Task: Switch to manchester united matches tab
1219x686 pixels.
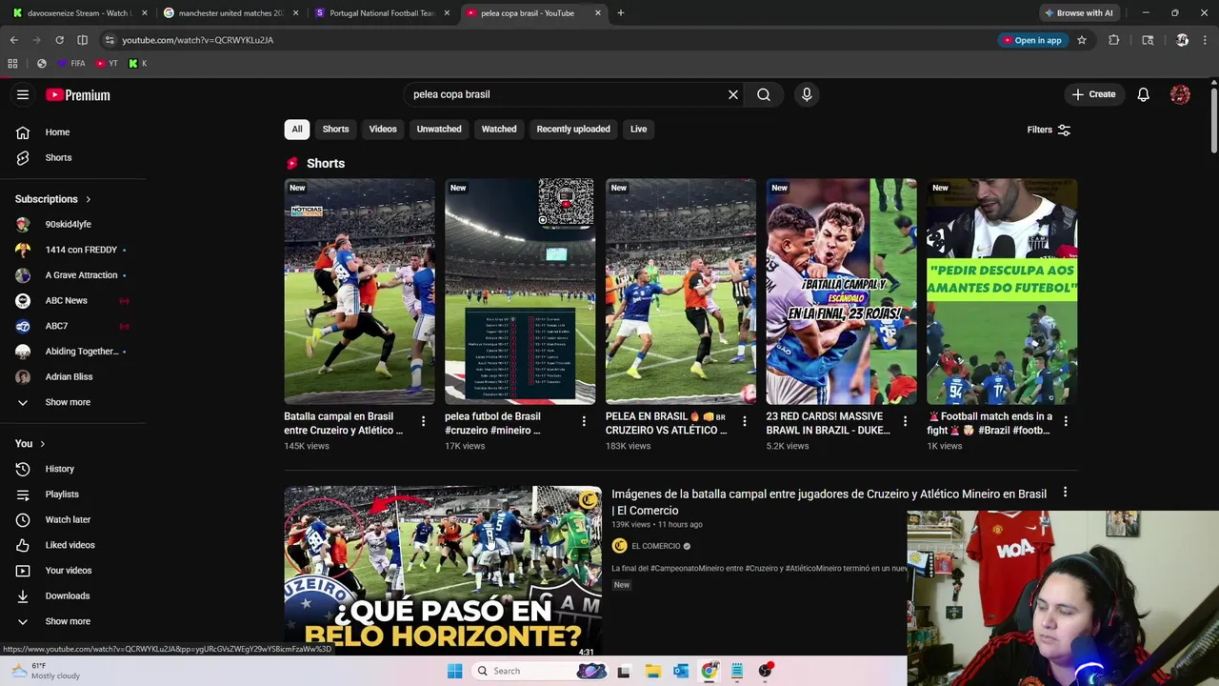Action: point(230,13)
